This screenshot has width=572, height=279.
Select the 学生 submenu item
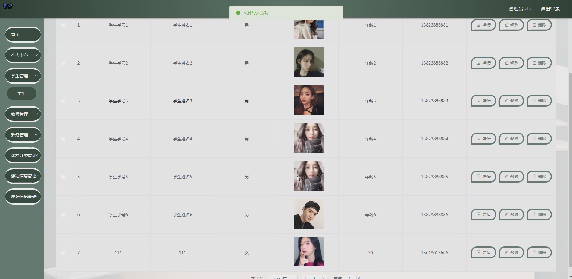click(22, 93)
